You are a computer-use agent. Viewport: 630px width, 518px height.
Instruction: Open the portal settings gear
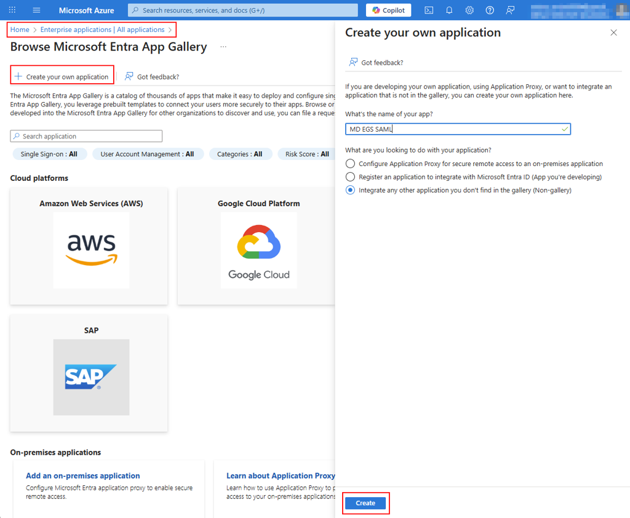[x=469, y=10]
